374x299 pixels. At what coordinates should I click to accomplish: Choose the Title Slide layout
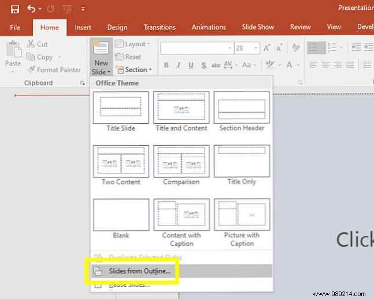tap(121, 112)
